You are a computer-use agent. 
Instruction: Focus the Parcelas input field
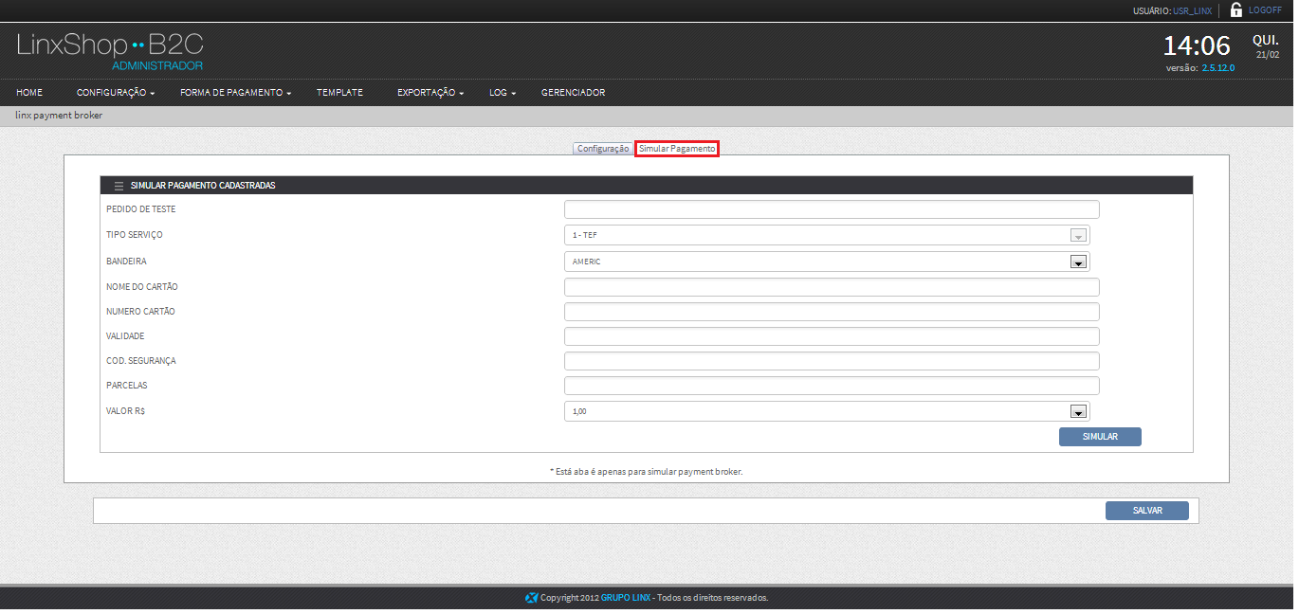832,386
